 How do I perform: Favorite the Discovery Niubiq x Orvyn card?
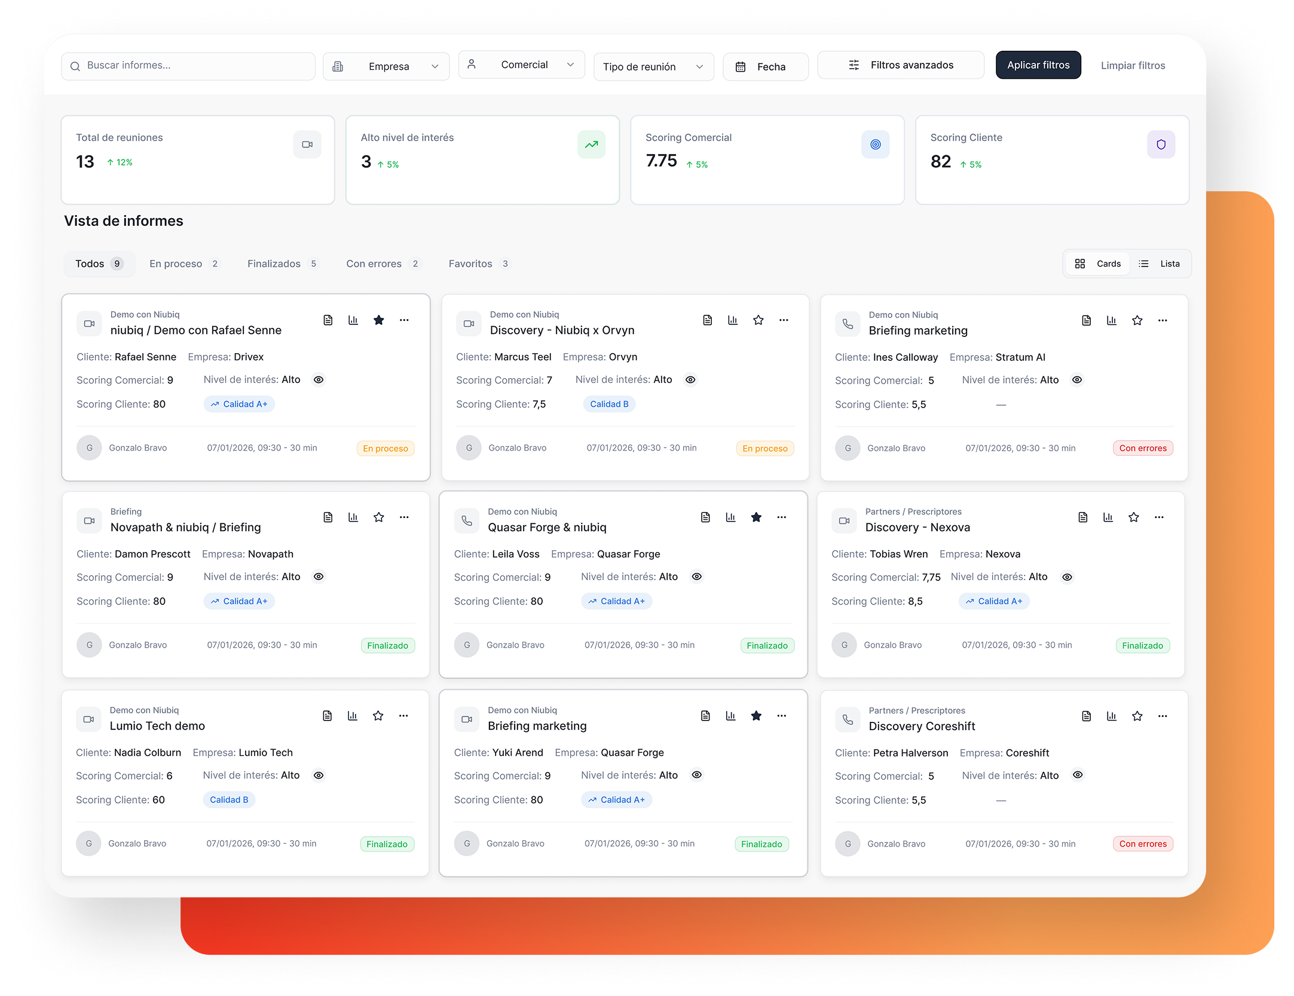tap(758, 320)
